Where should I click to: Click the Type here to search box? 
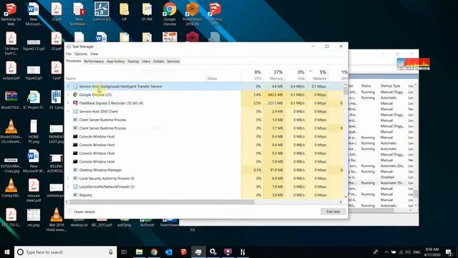coord(66,252)
